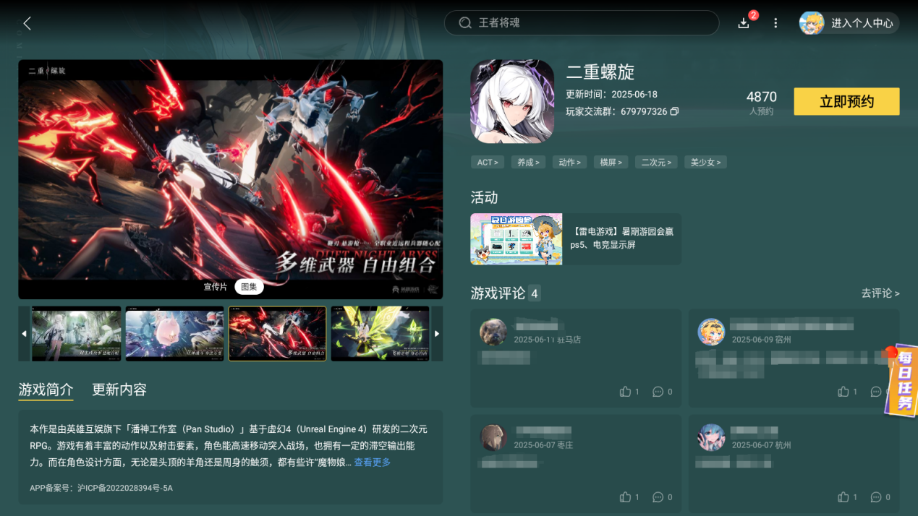Click the 活动 section heading
The width and height of the screenshot is (918, 516).
(x=484, y=197)
